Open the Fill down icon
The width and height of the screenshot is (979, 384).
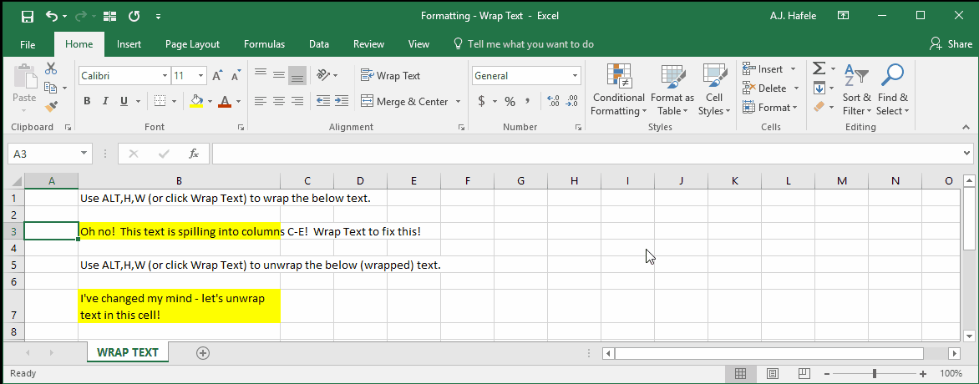(819, 88)
